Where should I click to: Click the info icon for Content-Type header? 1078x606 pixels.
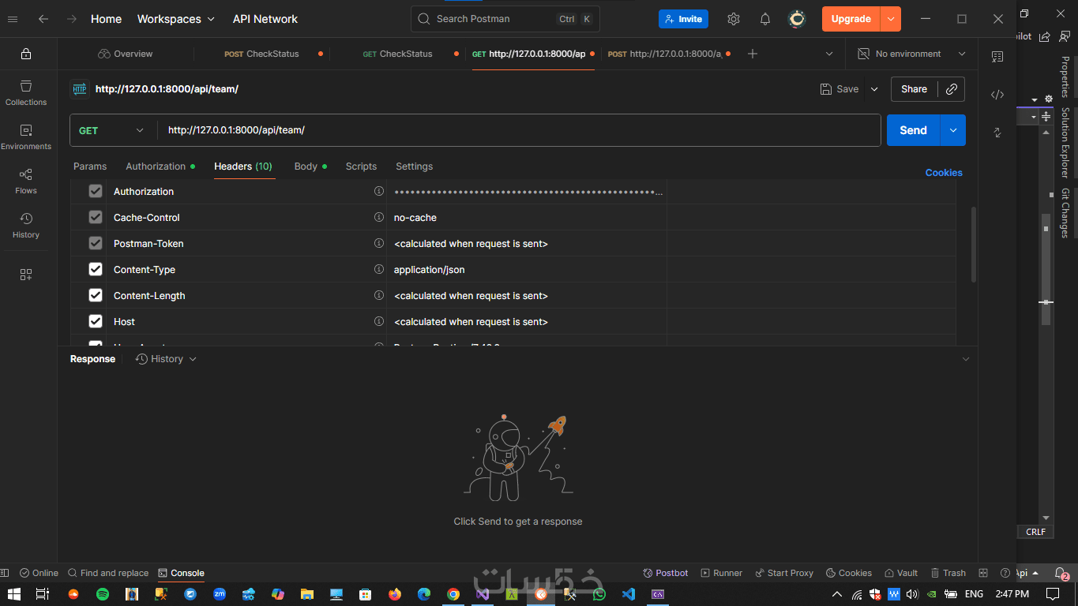point(379,269)
